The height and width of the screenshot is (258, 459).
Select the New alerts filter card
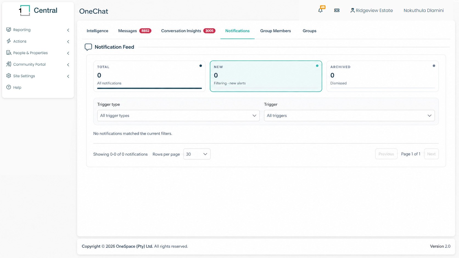[x=266, y=76]
